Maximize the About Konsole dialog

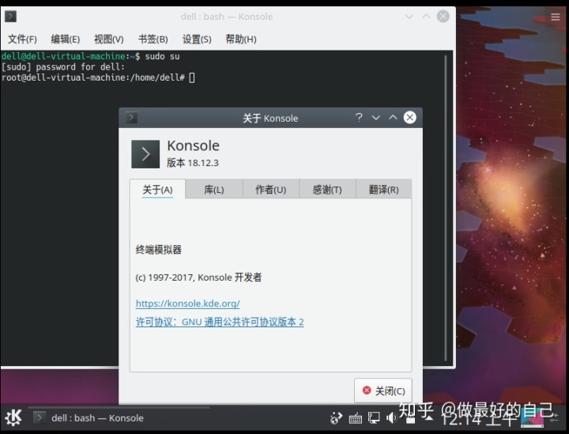click(393, 117)
